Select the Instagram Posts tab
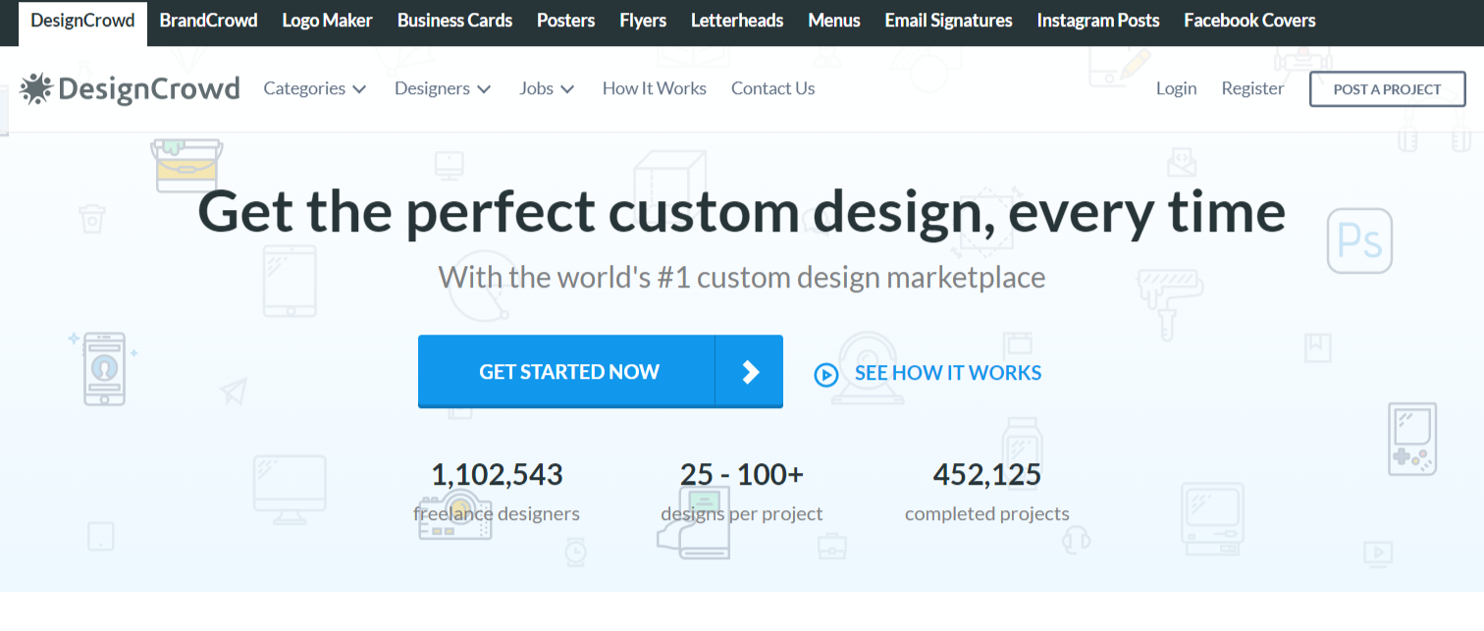The width and height of the screenshot is (1484, 631). click(1097, 20)
